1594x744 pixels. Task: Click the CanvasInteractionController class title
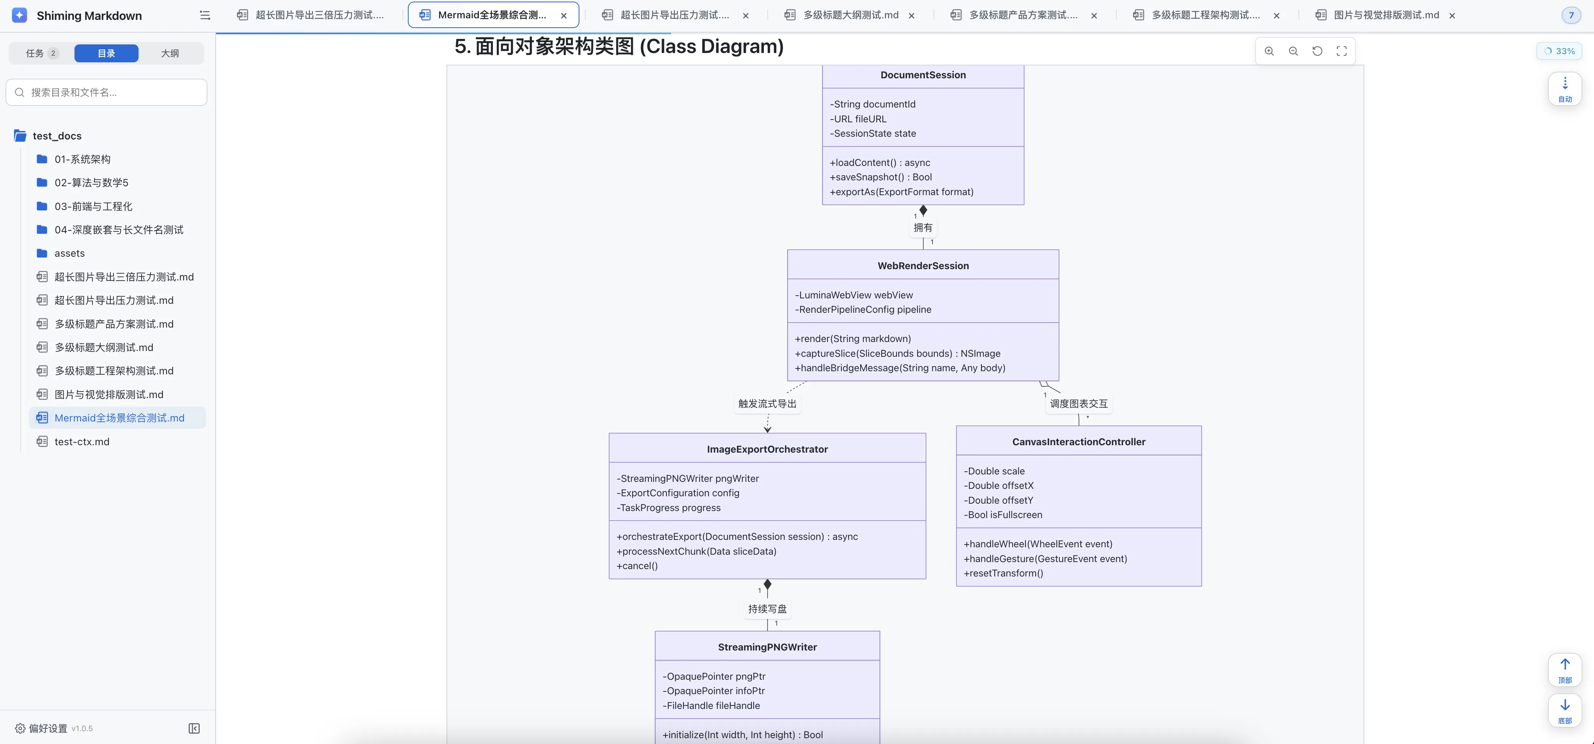point(1079,442)
